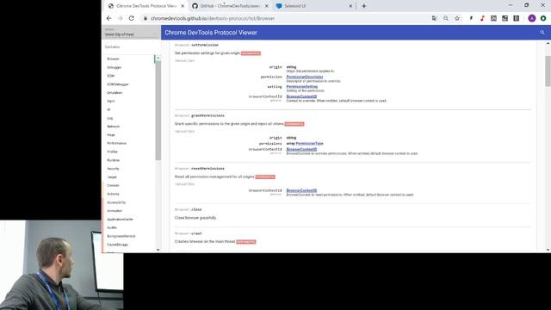Close the Chrome DevTools Protocol Viewer tab

(x=183, y=6)
